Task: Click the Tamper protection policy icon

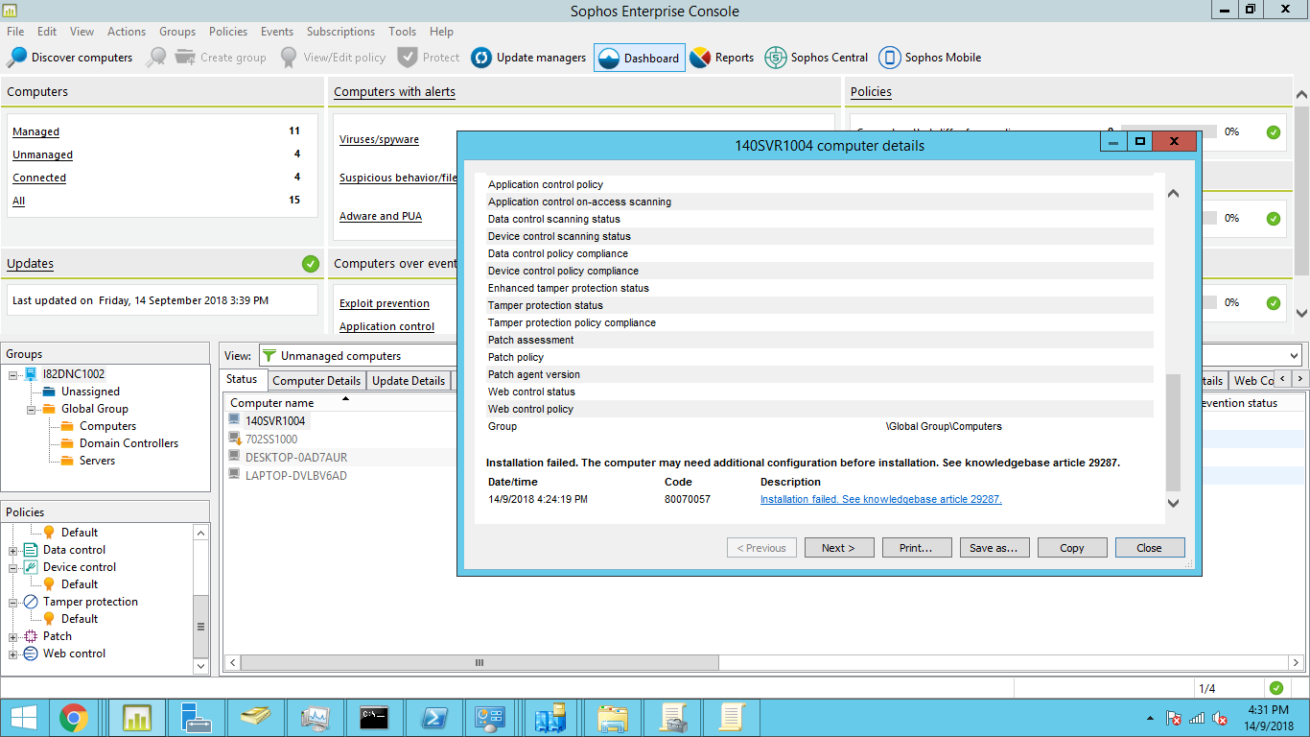Action: pyautogui.click(x=30, y=602)
